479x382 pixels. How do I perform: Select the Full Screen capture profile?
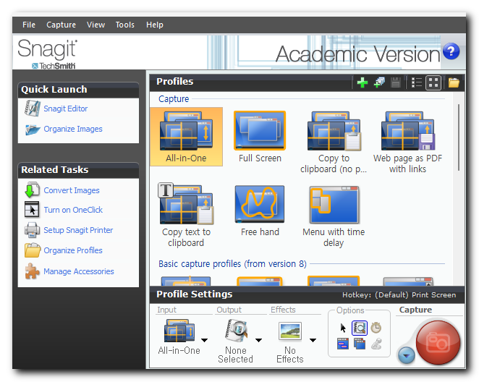click(260, 137)
